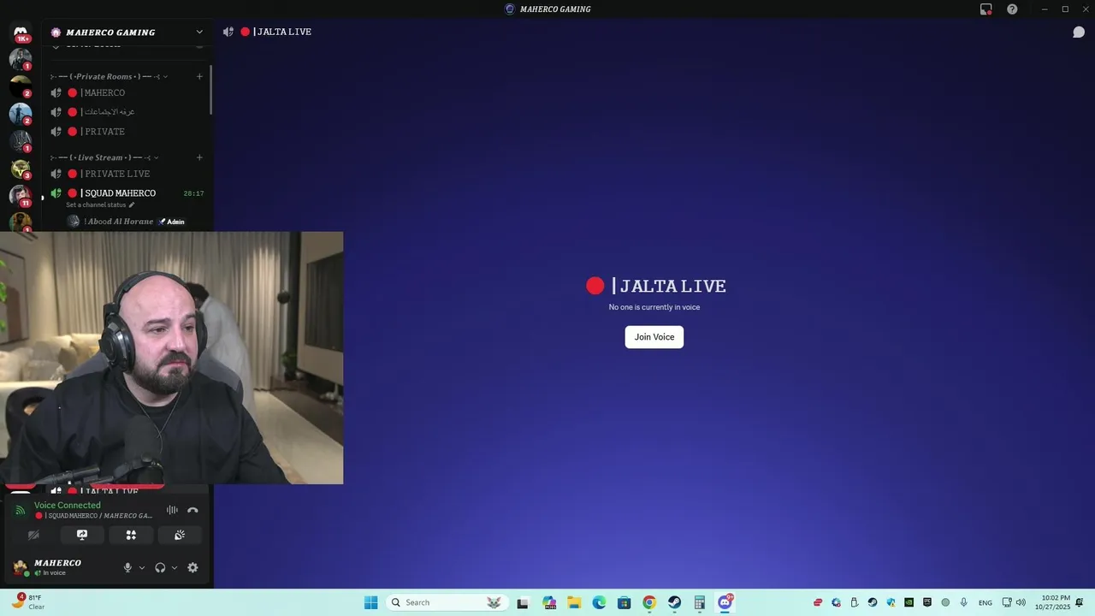Open the server with badge 11

[21, 196]
